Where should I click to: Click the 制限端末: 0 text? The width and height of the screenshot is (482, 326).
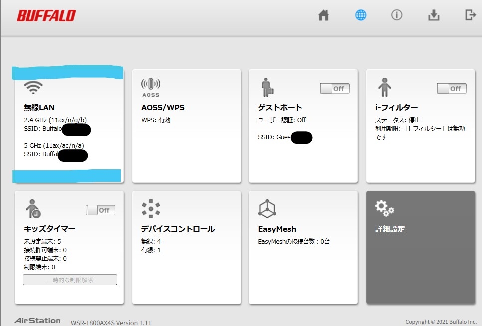[x=39, y=267]
